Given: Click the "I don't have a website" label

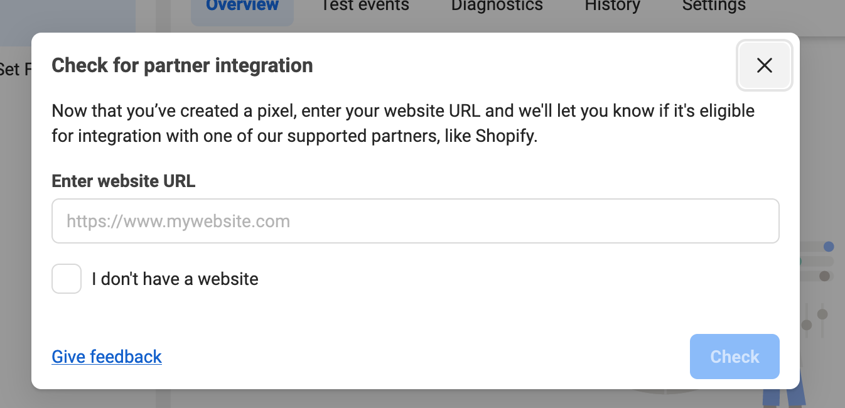Looking at the screenshot, I should 175,279.
